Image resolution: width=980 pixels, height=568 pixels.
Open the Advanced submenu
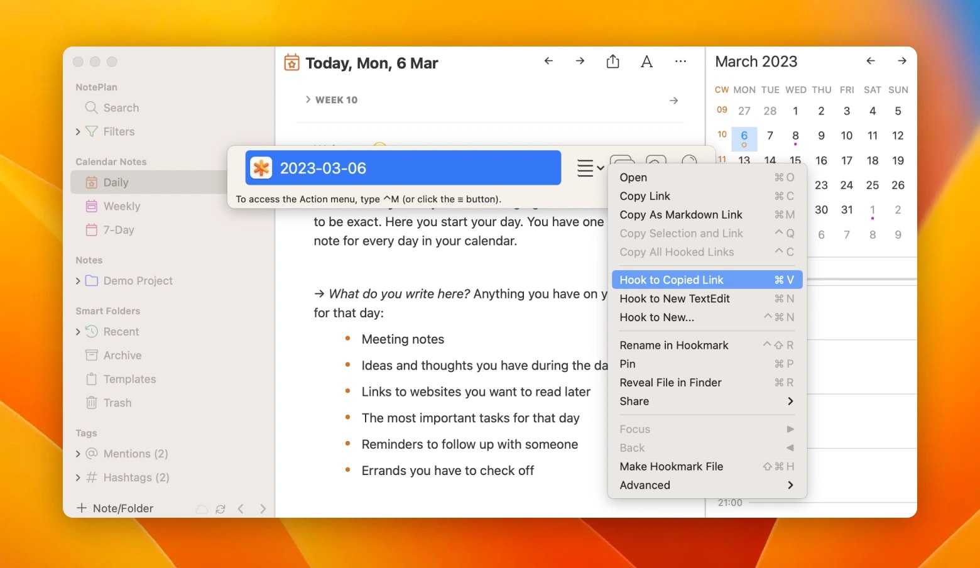coord(707,485)
